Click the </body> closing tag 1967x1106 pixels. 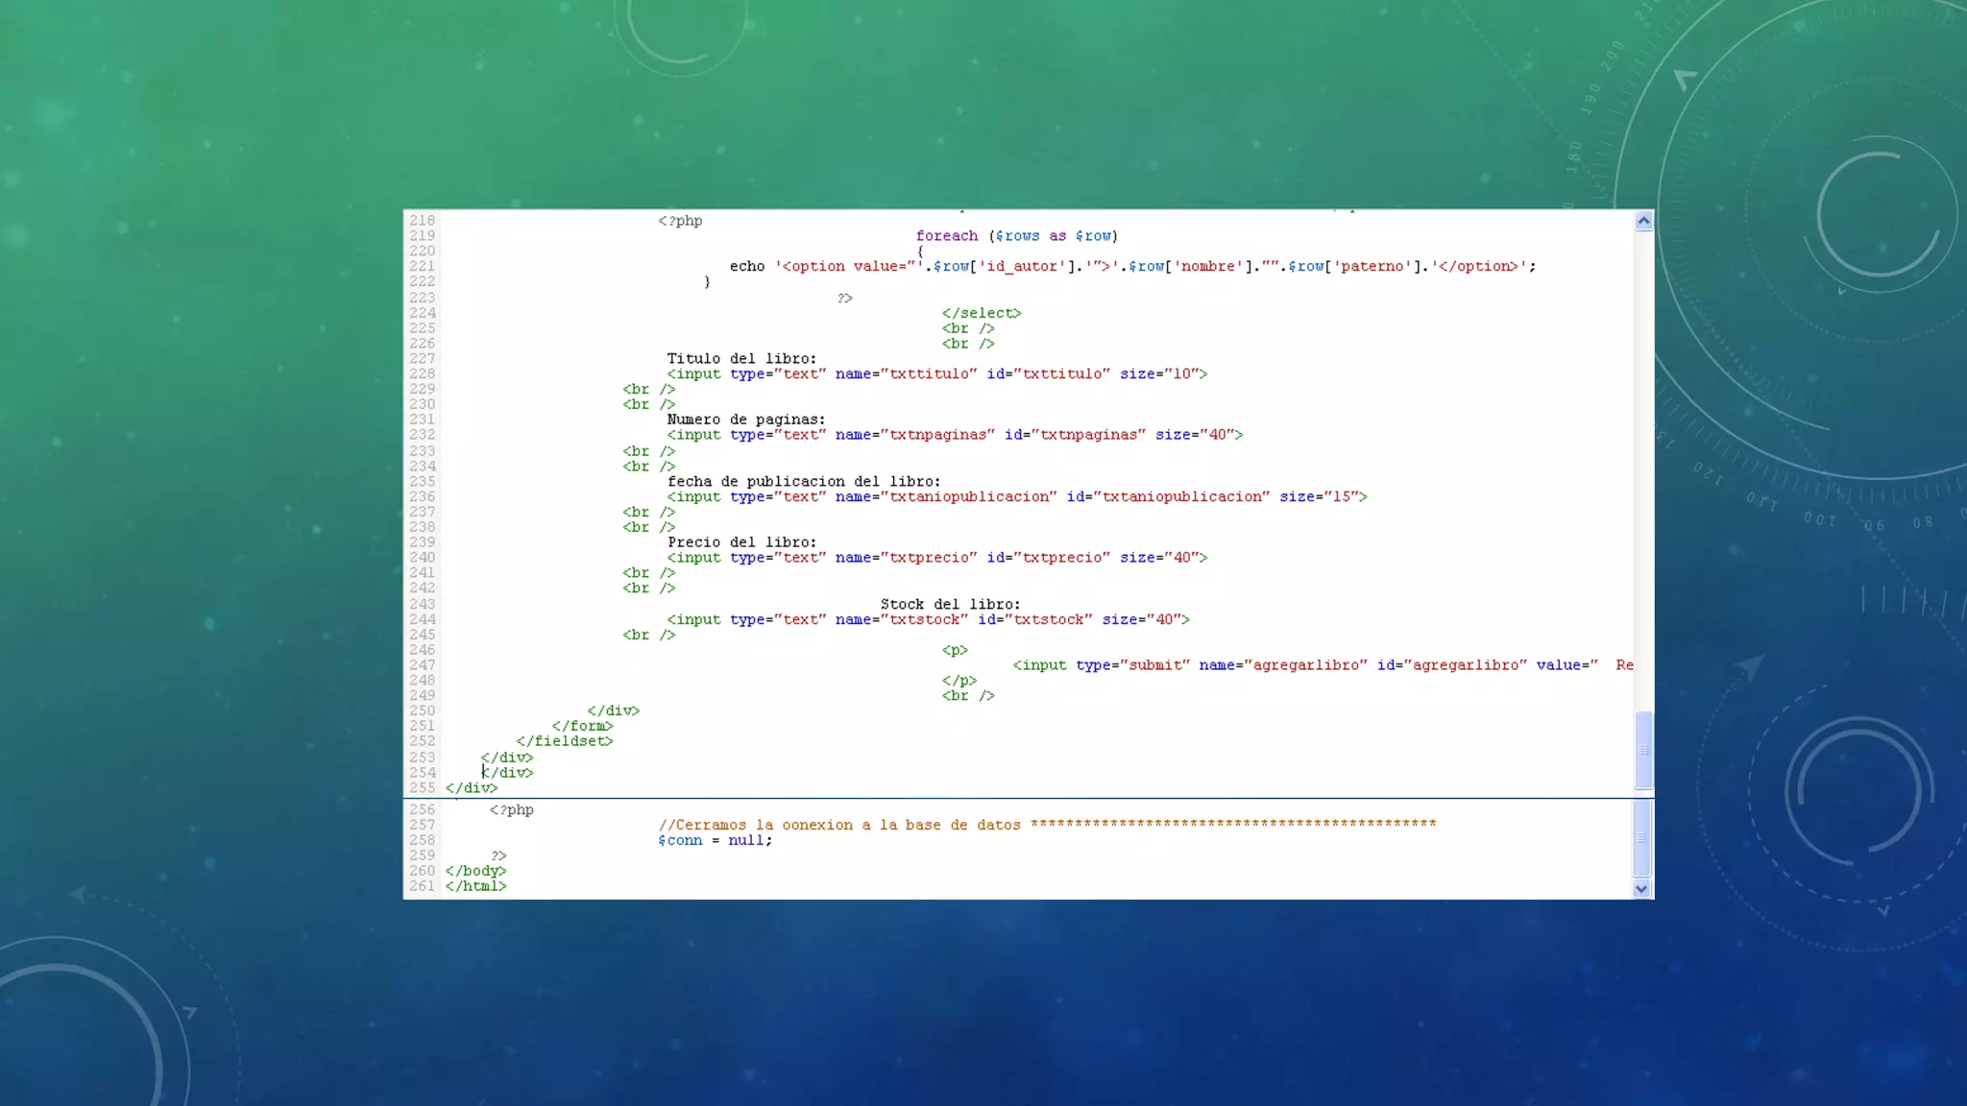pyautogui.click(x=475, y=872)
